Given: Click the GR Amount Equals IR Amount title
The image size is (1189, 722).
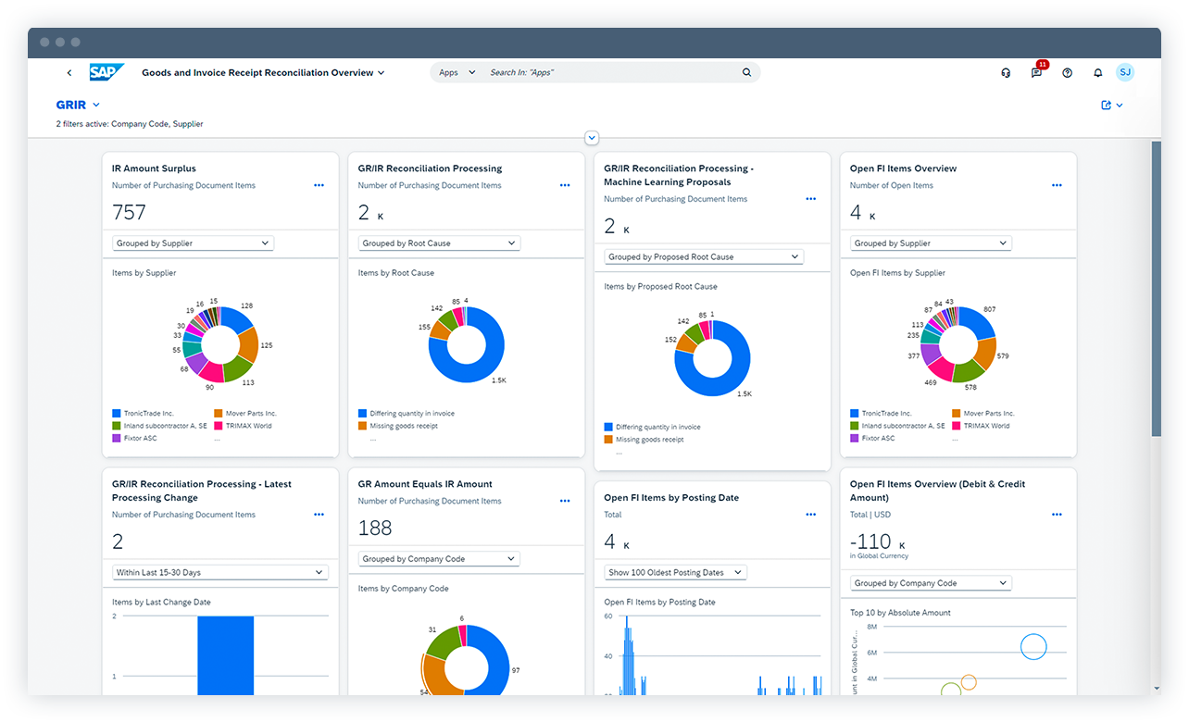Looking at the screenshot, I should [x=425, y=484].
